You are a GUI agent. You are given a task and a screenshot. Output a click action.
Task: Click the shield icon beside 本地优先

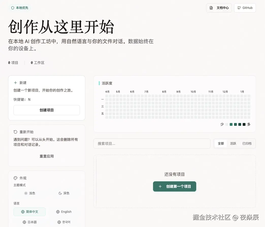[x=12, y=8]
